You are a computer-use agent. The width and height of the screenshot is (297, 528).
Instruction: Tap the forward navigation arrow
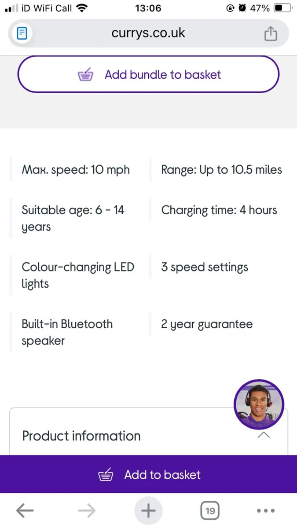pos(86,510)
